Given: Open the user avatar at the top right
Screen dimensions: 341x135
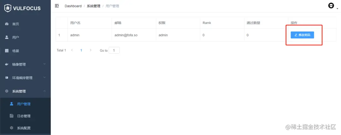Looking at the screenshot, I should 331,6.
